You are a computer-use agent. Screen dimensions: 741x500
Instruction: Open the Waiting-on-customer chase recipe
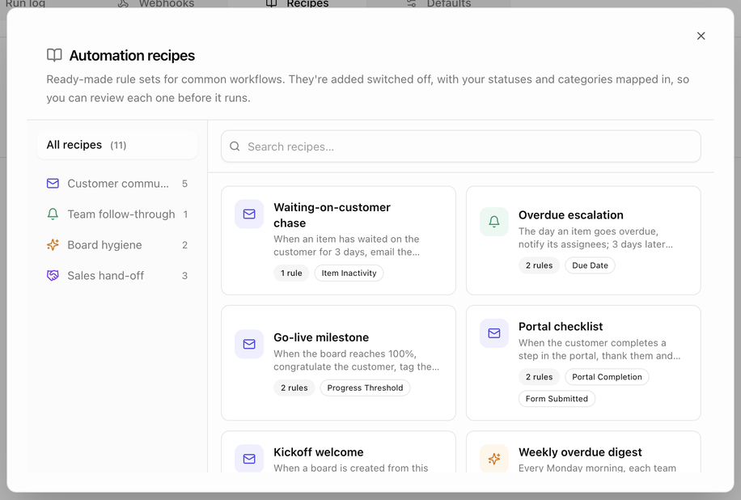click(x=338, y=240)
